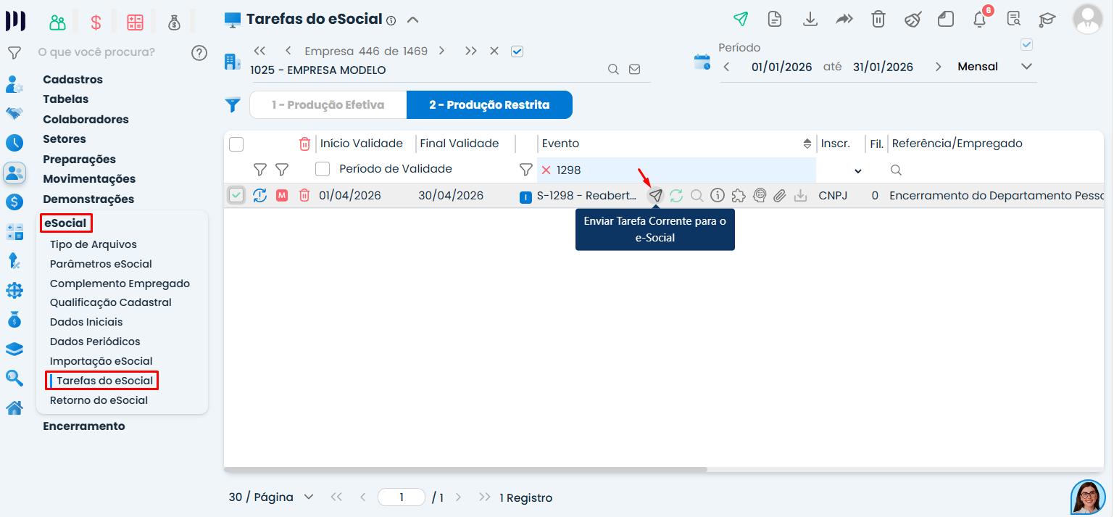Open red calculator module icon
The height and width of the screenshot is (517, 1114).
135,22
